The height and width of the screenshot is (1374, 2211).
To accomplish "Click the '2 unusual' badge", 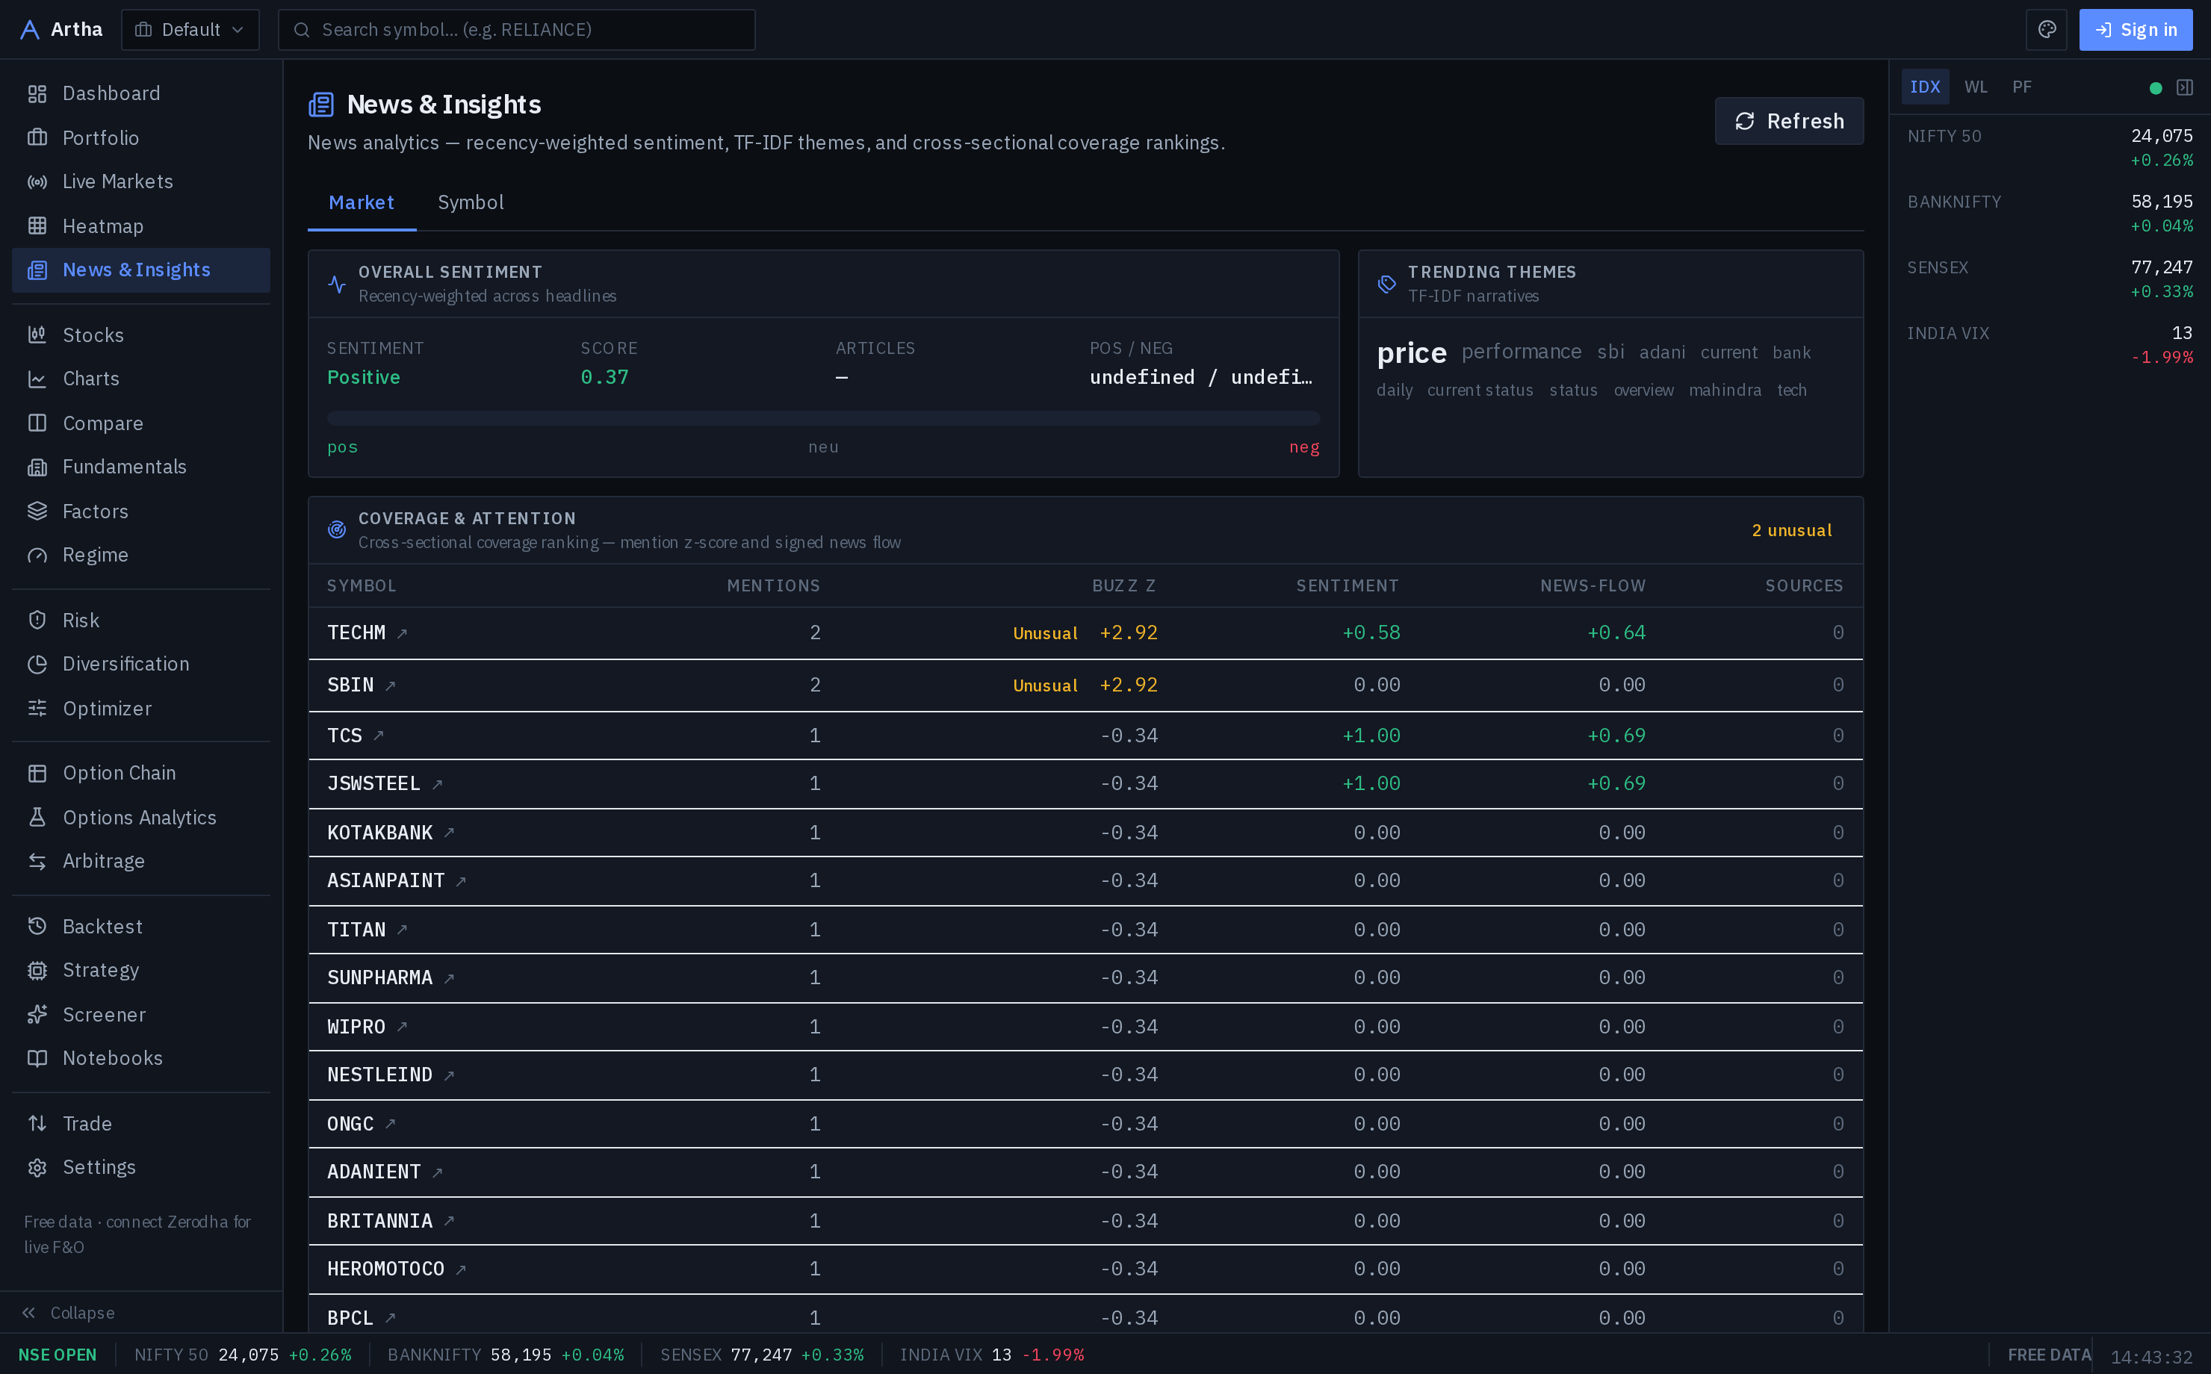I will pyautogui.click(x=1791, y=531).
